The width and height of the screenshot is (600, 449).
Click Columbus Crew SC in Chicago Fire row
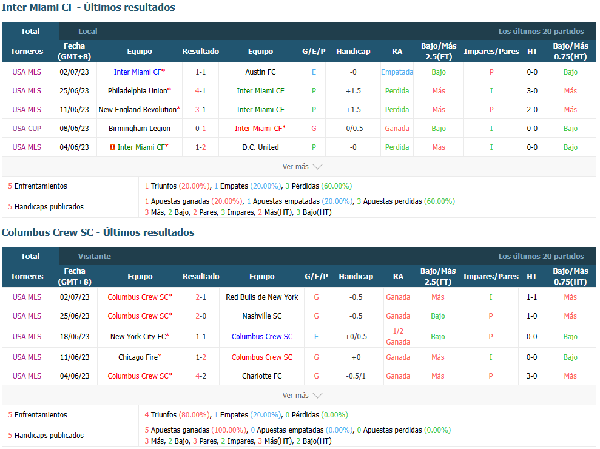[x=262, y=357]
